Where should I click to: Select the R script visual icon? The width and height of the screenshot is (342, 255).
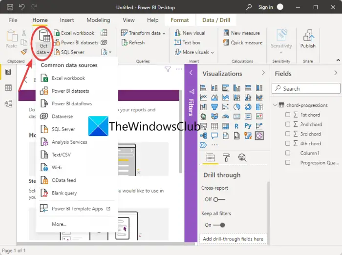point(236,126)
